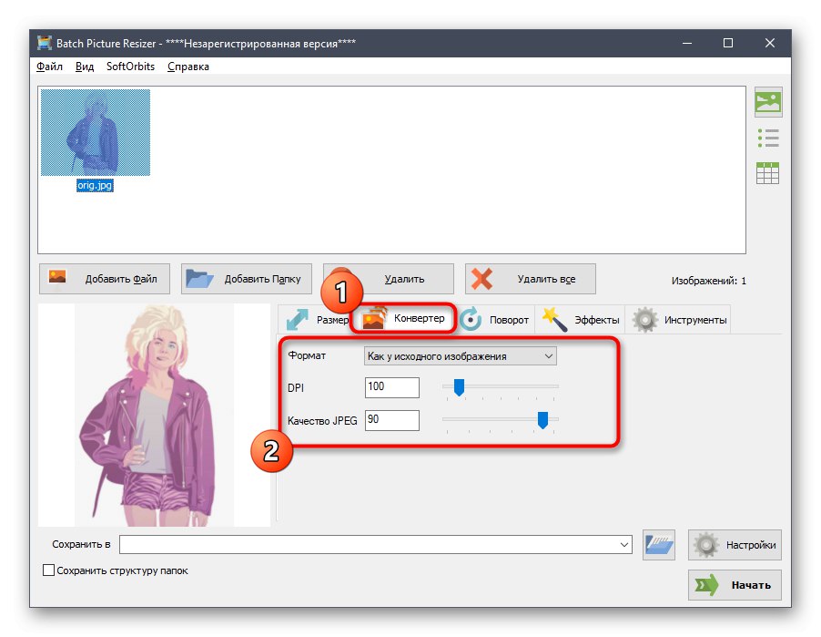This screenshot has height=637, width=821.
Task: Open the Размер tab
Action: coord(316,319)
